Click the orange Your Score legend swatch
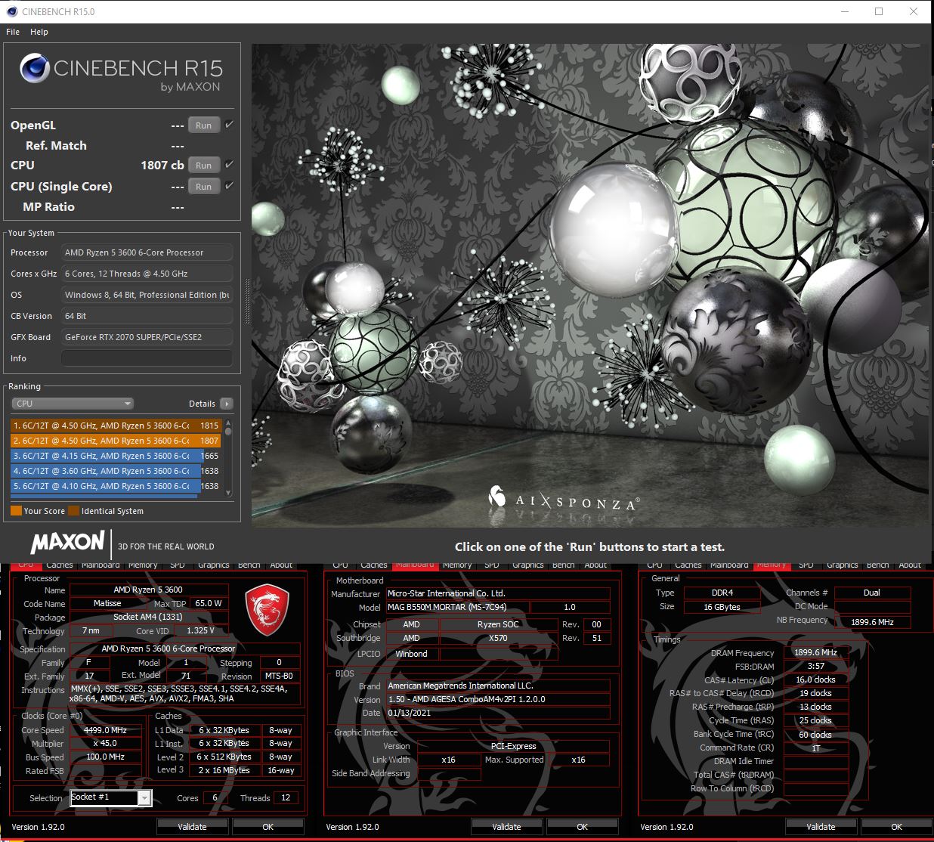 tap(16, 511)
